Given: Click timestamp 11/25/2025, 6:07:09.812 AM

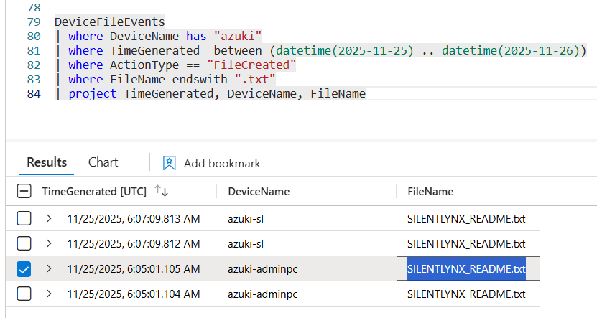Looking at the screenshot, I should 134,244.
